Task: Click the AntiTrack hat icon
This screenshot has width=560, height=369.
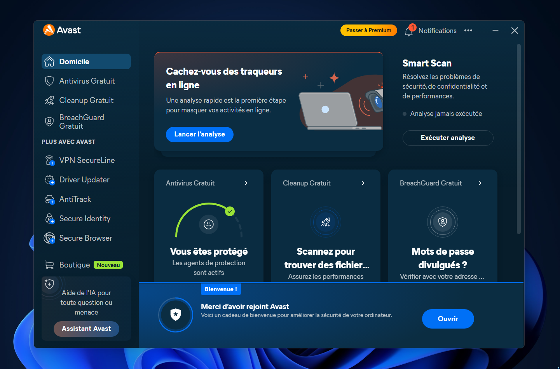Action: (50, 199)
